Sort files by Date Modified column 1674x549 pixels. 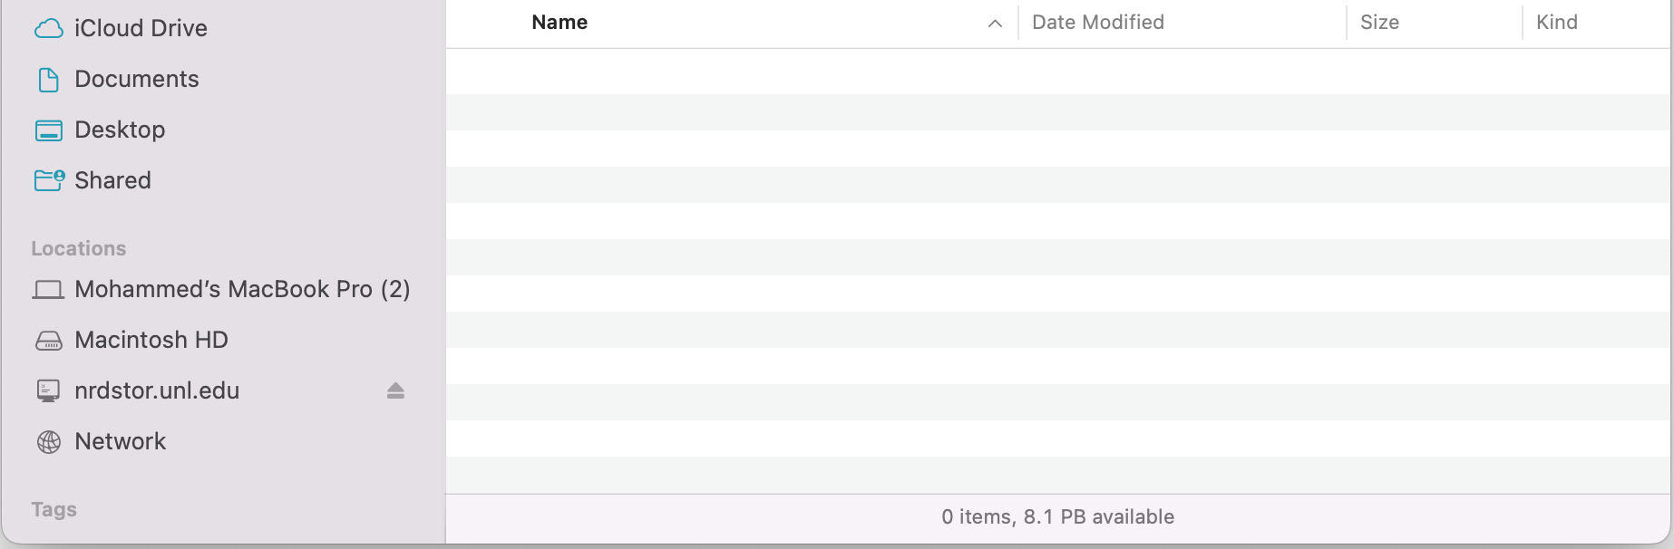click(x=1098, y=23)
